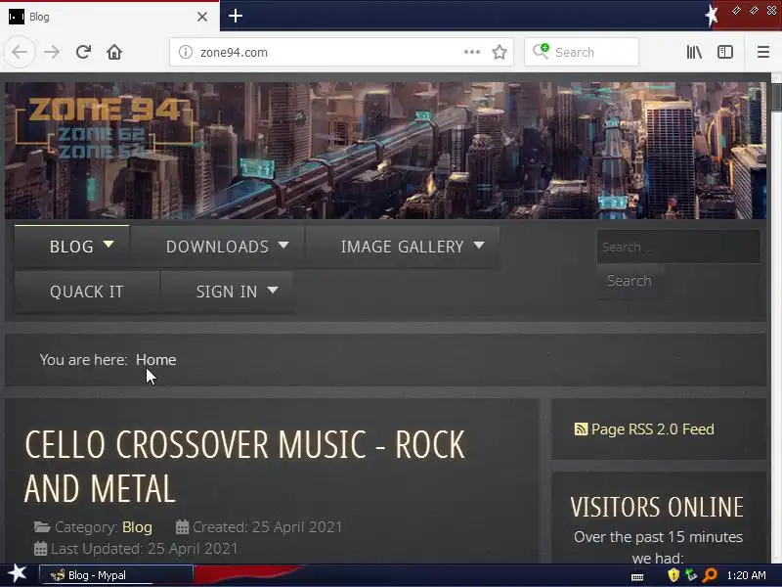Open page actions three-dot menu
Screen dimensions: 782x587
pos(472,52)
